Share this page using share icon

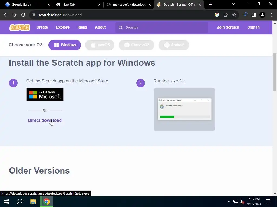[226, 15]
